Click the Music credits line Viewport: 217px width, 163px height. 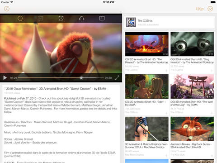48,132
